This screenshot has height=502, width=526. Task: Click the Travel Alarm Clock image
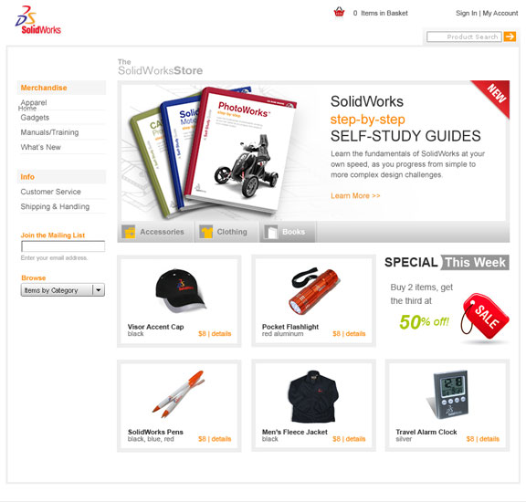(x=447, y=394)
